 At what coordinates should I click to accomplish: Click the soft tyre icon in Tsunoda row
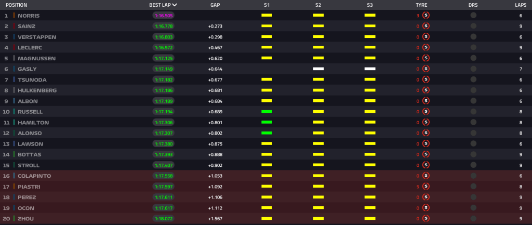(x=426, y=80)
